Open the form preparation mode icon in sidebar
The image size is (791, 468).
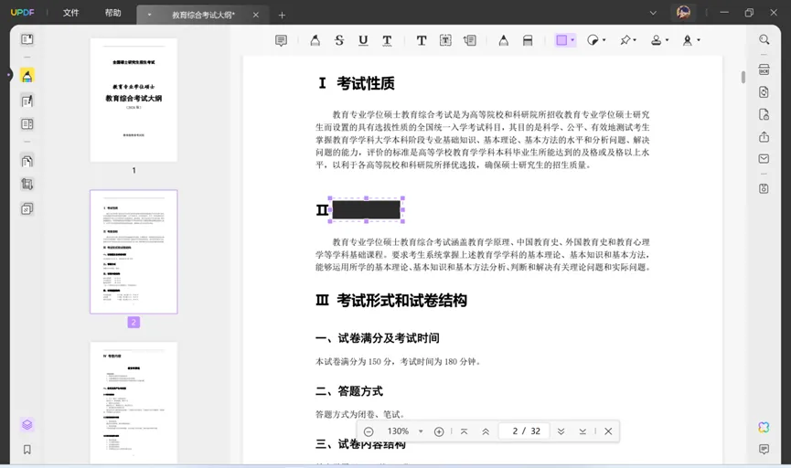(27, 124)
